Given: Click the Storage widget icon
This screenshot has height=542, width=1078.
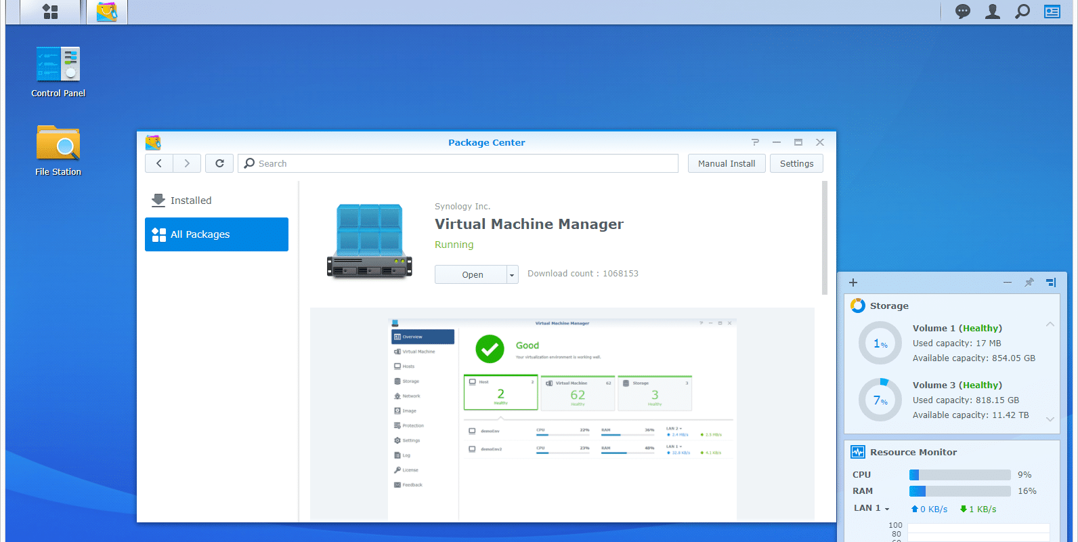Looking at the screenshot, I should pyautogui.click(x=858, y=306).
